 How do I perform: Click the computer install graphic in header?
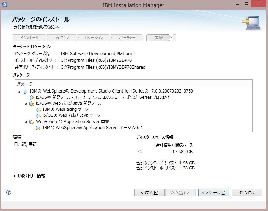tap(251, 23)
